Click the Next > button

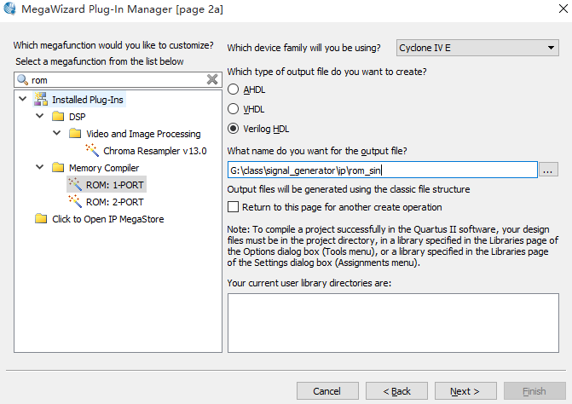465,391
